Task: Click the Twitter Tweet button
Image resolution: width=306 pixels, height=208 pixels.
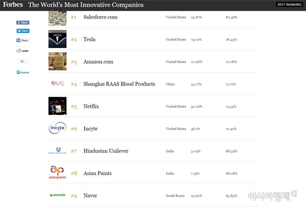Action: click(x=23, y=31)
